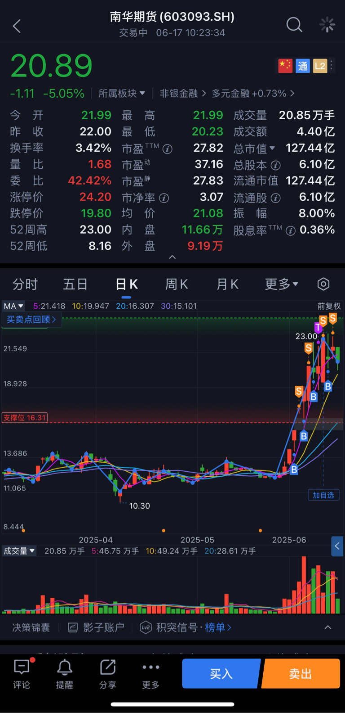Switch to 月K tab
This screenshot has width=345, height=713.
(227, 284)
